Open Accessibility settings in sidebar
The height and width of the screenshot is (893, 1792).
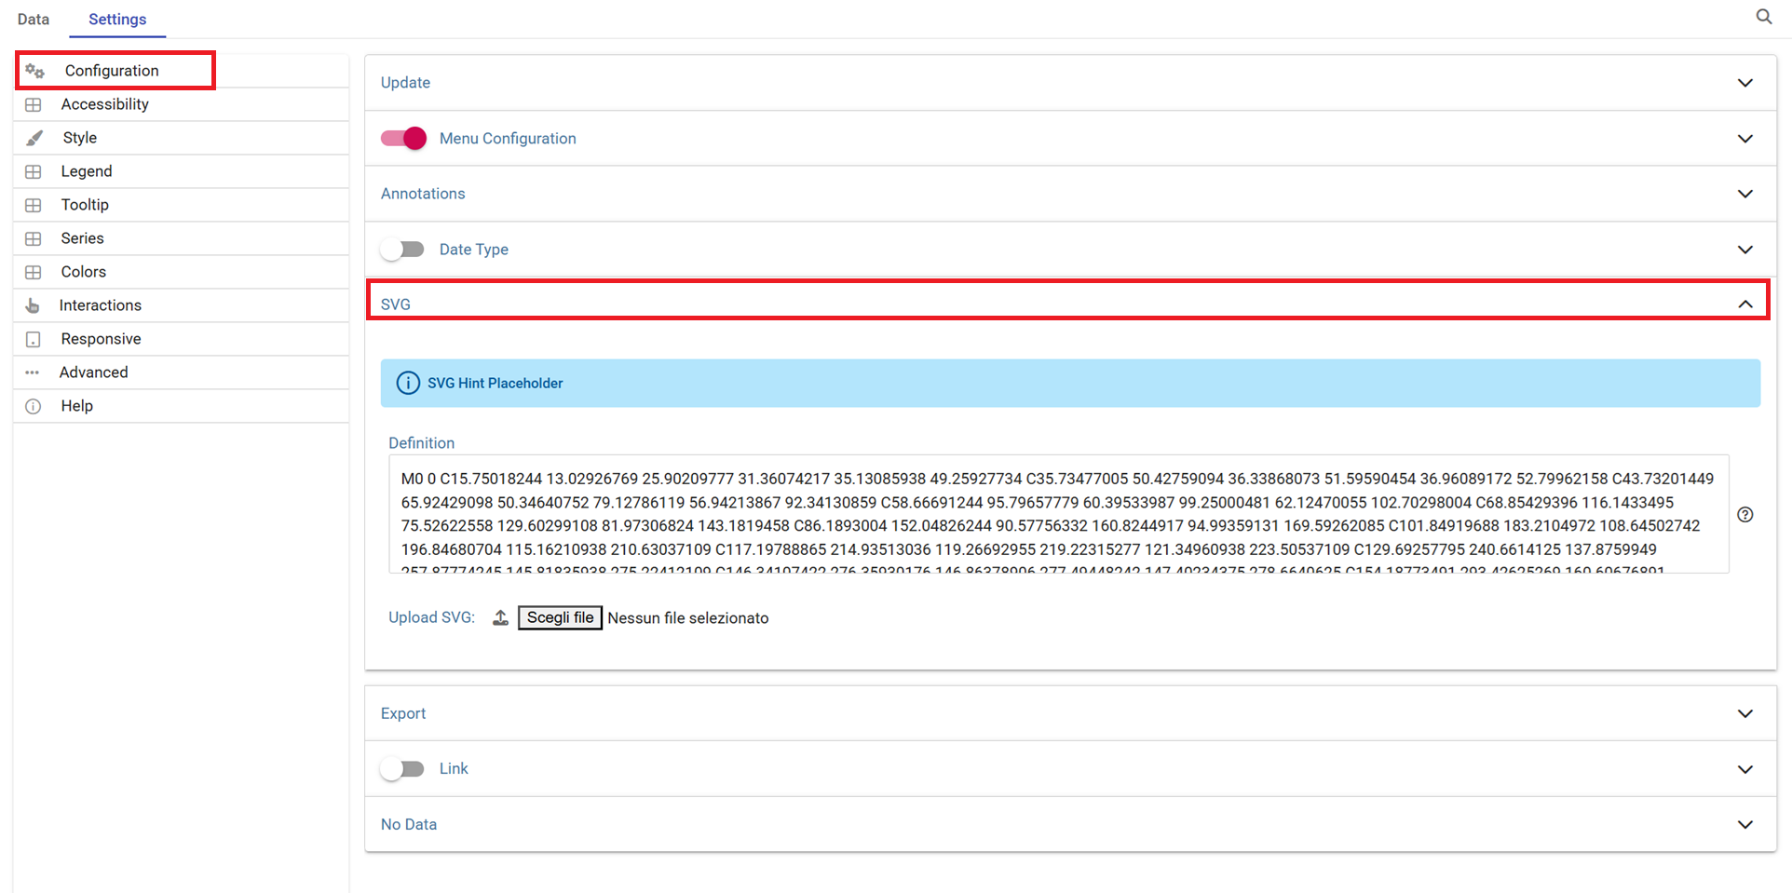pyautogui.click(x=182, y=104)
